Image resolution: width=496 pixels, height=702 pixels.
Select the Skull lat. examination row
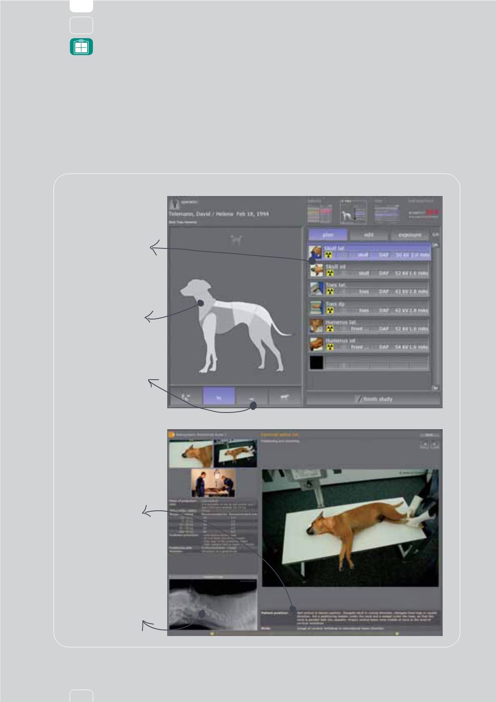(x=369, y=252)
